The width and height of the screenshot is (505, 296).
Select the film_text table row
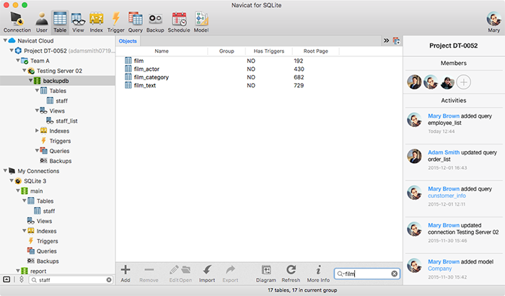pyautogui.click(x=259, y=85)
